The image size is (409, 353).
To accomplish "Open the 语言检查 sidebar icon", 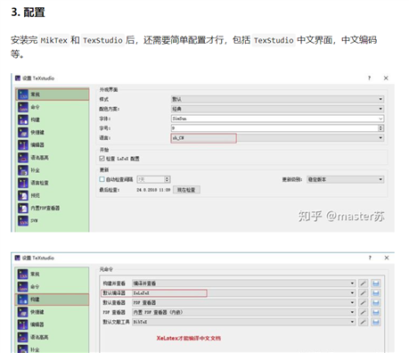I will (23, 183).
